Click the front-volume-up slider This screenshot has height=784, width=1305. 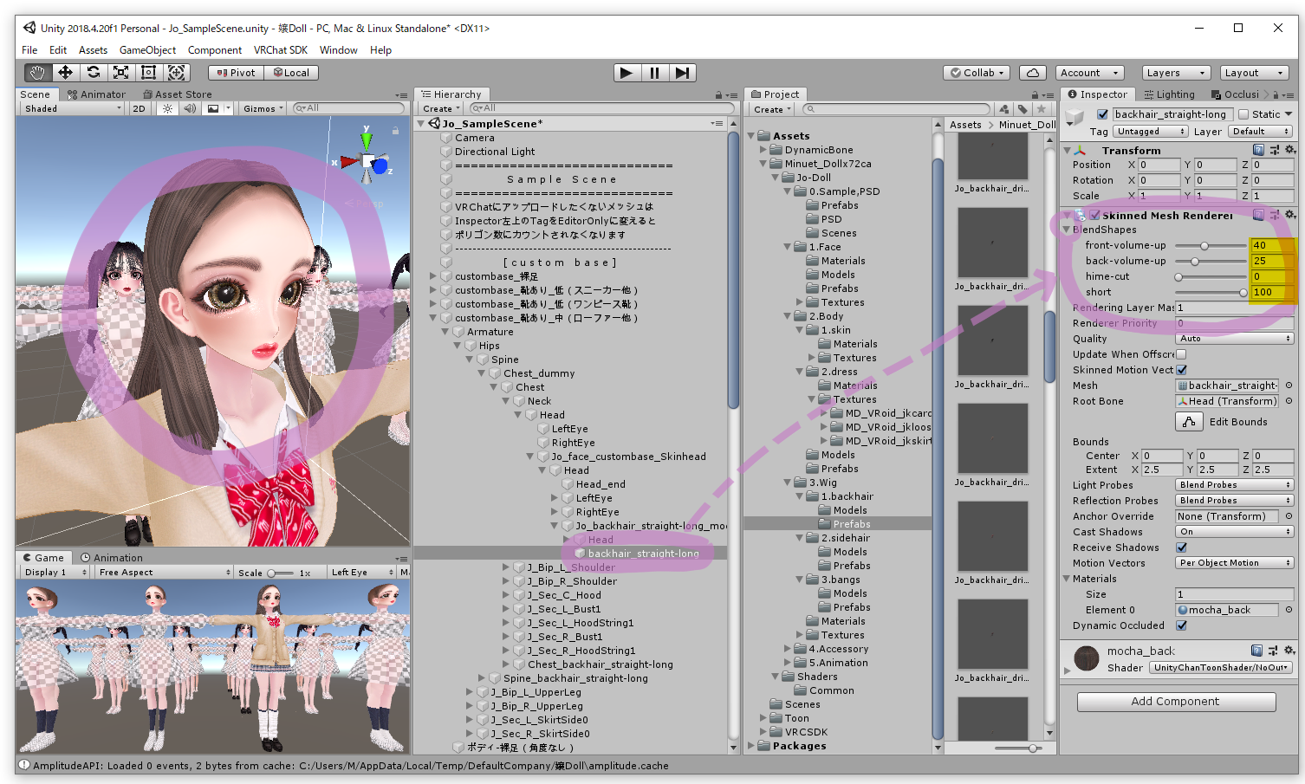pyautogui.click(x=1210, y=246)
